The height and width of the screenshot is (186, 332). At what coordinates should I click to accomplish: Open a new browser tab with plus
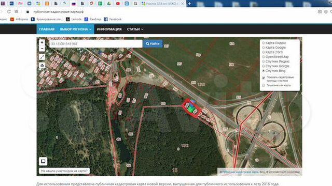pyautogui.click(x=189, y=4)
